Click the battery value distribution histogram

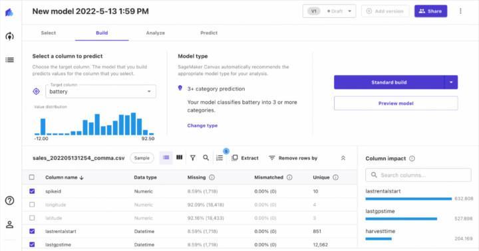tap(94, 124)
